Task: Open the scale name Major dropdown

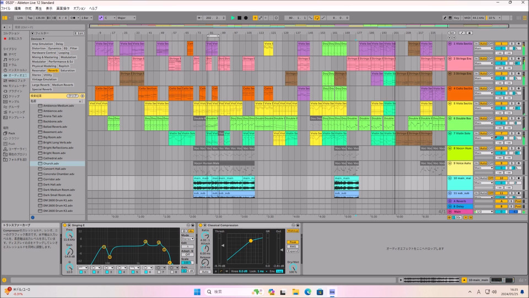Action: pyautogui.click(x=126, y=18)
